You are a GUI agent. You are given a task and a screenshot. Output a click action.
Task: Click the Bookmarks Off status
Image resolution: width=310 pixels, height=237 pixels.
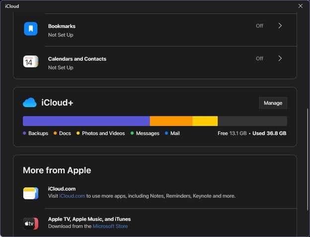[x=259, y=26]
